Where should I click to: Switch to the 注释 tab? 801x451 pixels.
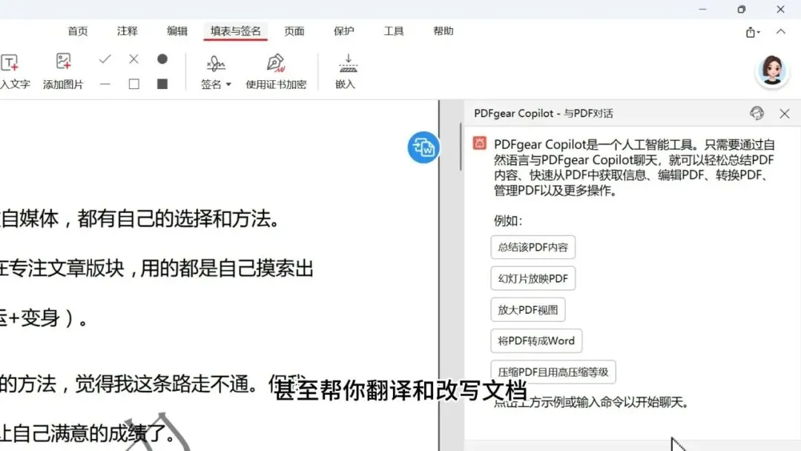[128, 31]
